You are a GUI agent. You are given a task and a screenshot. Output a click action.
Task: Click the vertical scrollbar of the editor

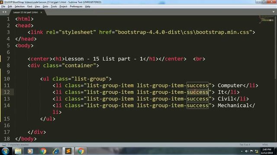point(276,47)
